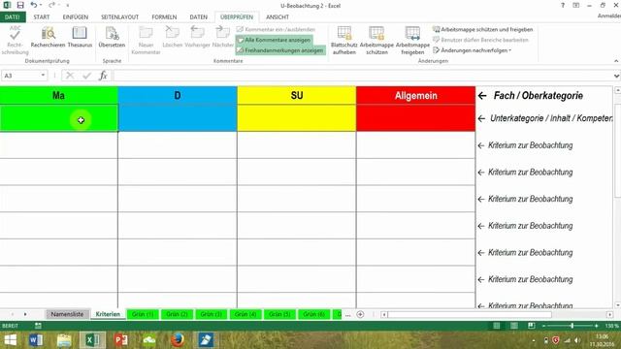Open the Grün (1) sheet tab
This screenshot has height=349, width=621.
click(x=143, y=314)
